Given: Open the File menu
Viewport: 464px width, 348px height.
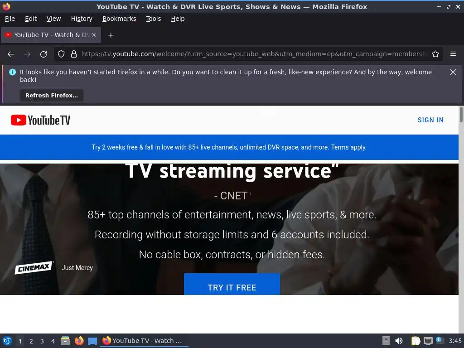Looking at the screenshot, I should 10,19.
